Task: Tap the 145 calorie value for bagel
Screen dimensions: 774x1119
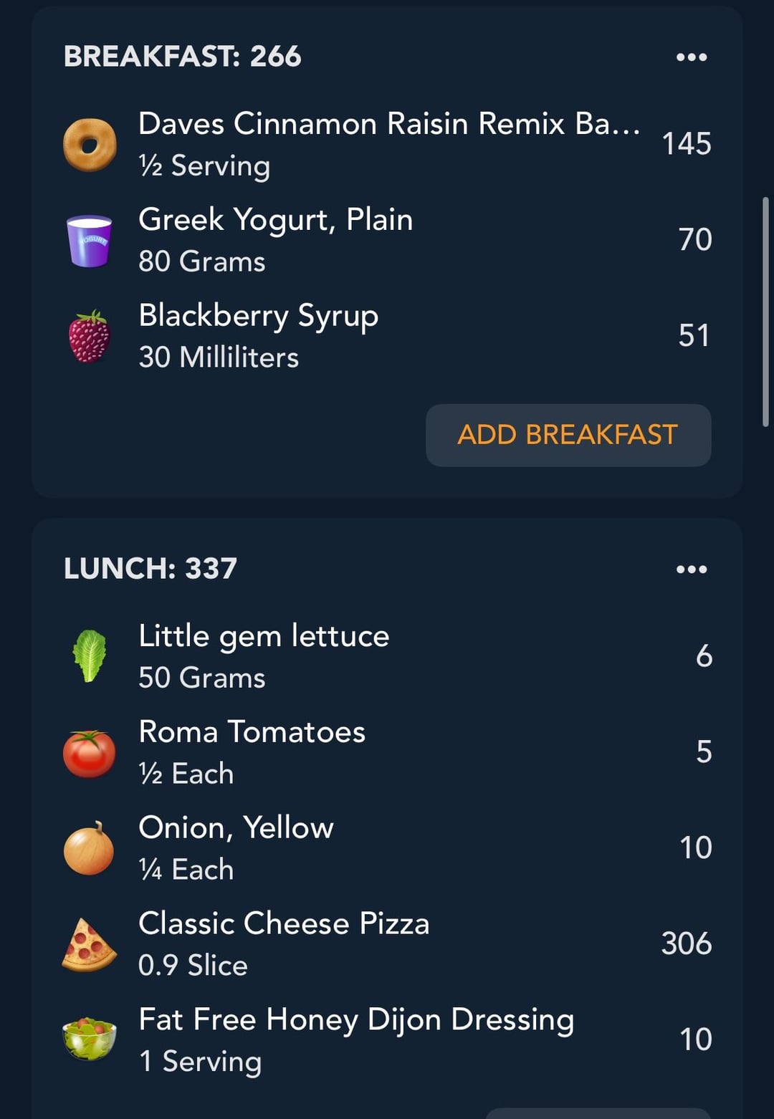Action: [x=687, y=144]
